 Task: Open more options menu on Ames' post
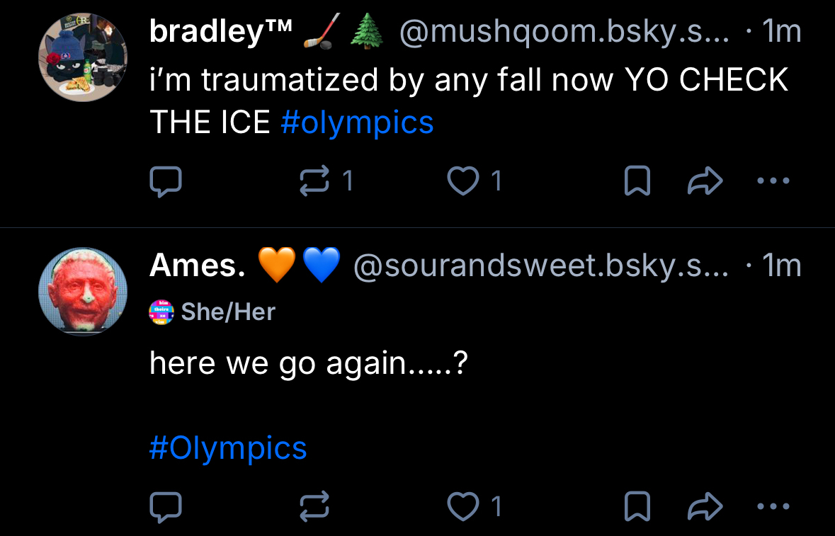click(773, 506)
